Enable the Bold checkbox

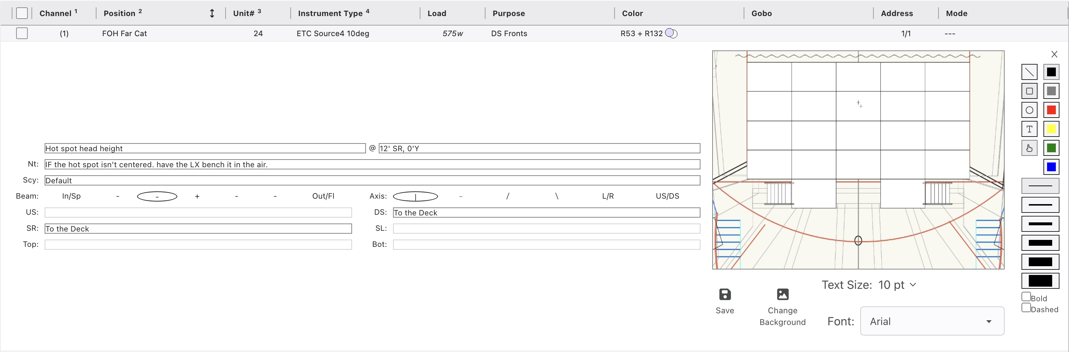click(x=1026, y=297)
